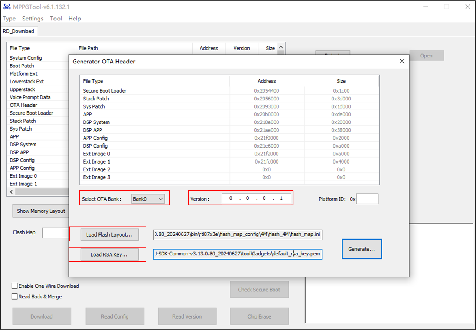476x330 pixels.
Task: Click the Generate... button
Action: [x=362, y=249]
